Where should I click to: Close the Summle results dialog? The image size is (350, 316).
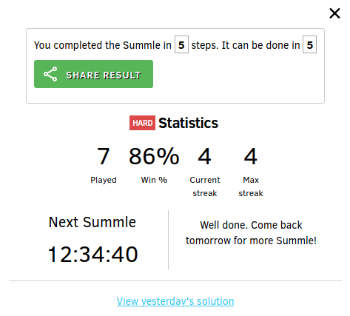tap(334, 13)
